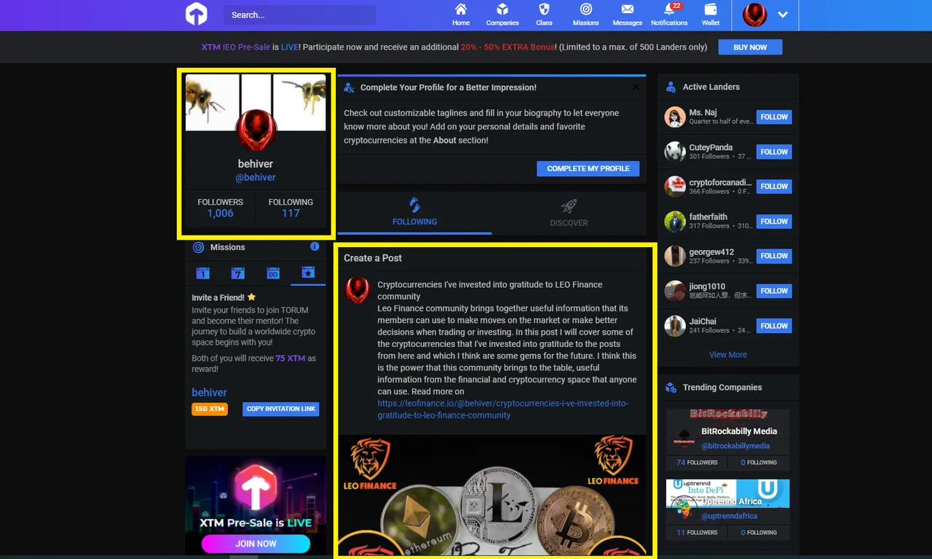Open the @uptrenndafrica handle

[x=729, y=516]
